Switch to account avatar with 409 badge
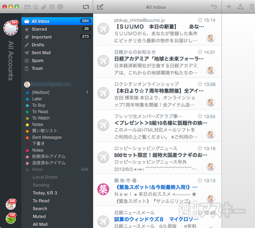Image resolution: width=255 pixels, height=228 pixels. click(x=11, y=204)
